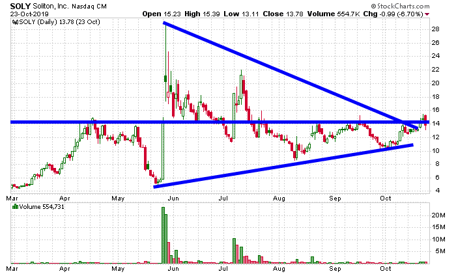This screenshot has width=456, height=274.
Task: Select the Low 13.11 value
Action: (x=241, y=14)
